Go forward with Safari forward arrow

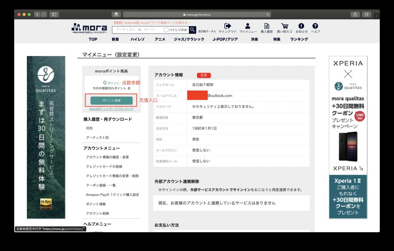44,15
